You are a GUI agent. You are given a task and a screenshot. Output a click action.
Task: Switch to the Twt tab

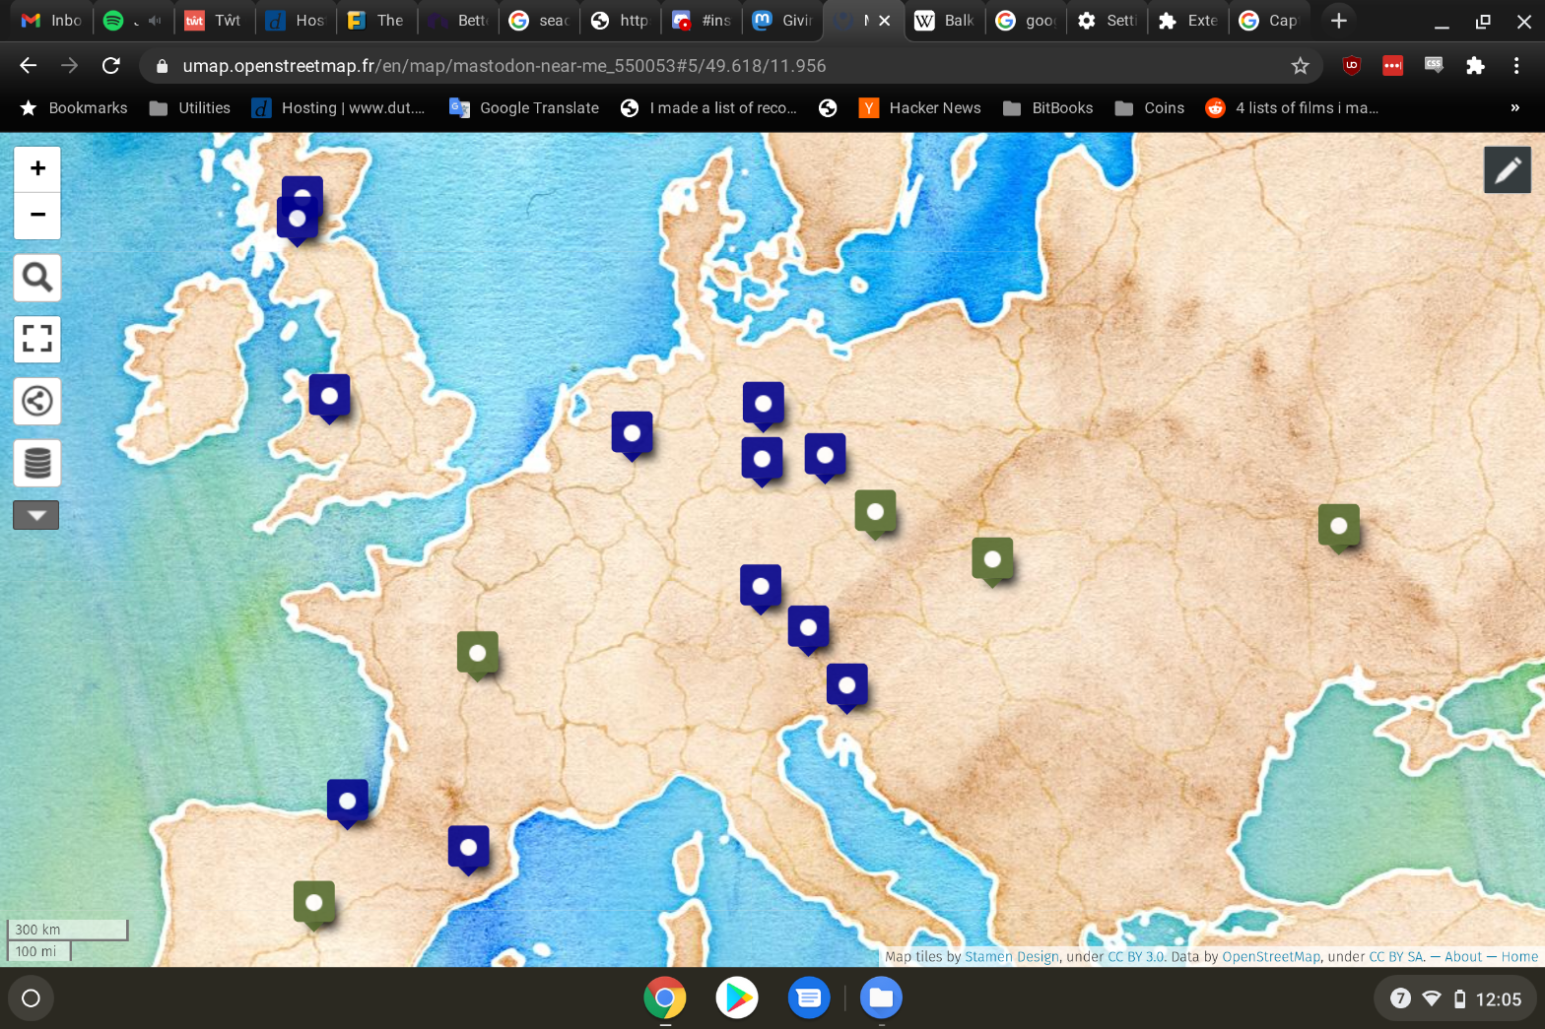pyautogui.click(x=214, y=20)
